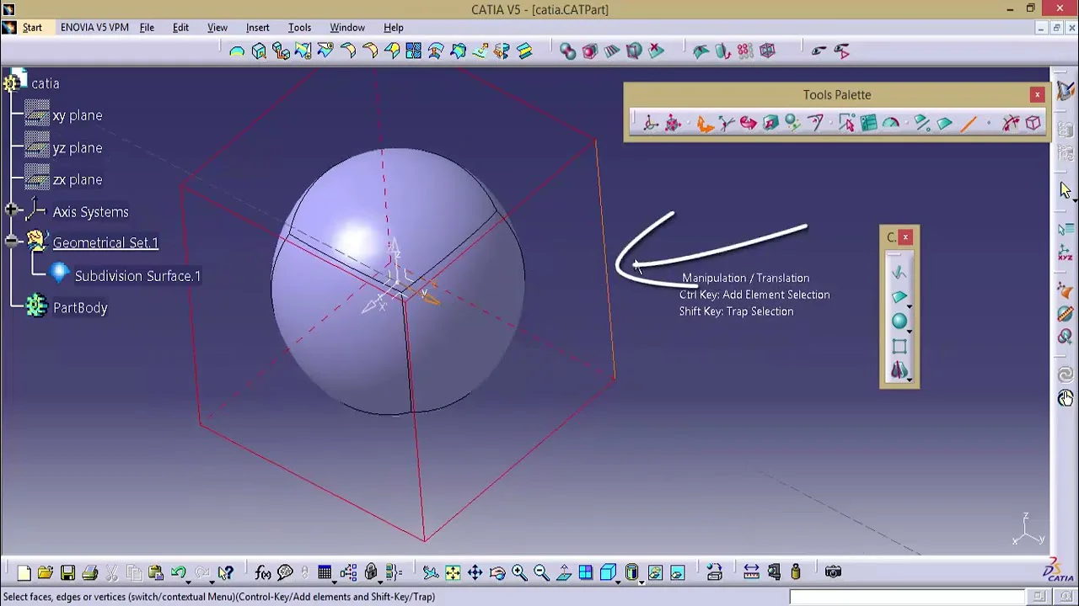Open a file with folder icon

pyautogui.click(x=46, y=573)
